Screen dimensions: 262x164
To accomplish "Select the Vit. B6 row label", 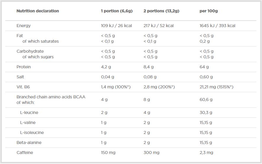I will (23, 87).
